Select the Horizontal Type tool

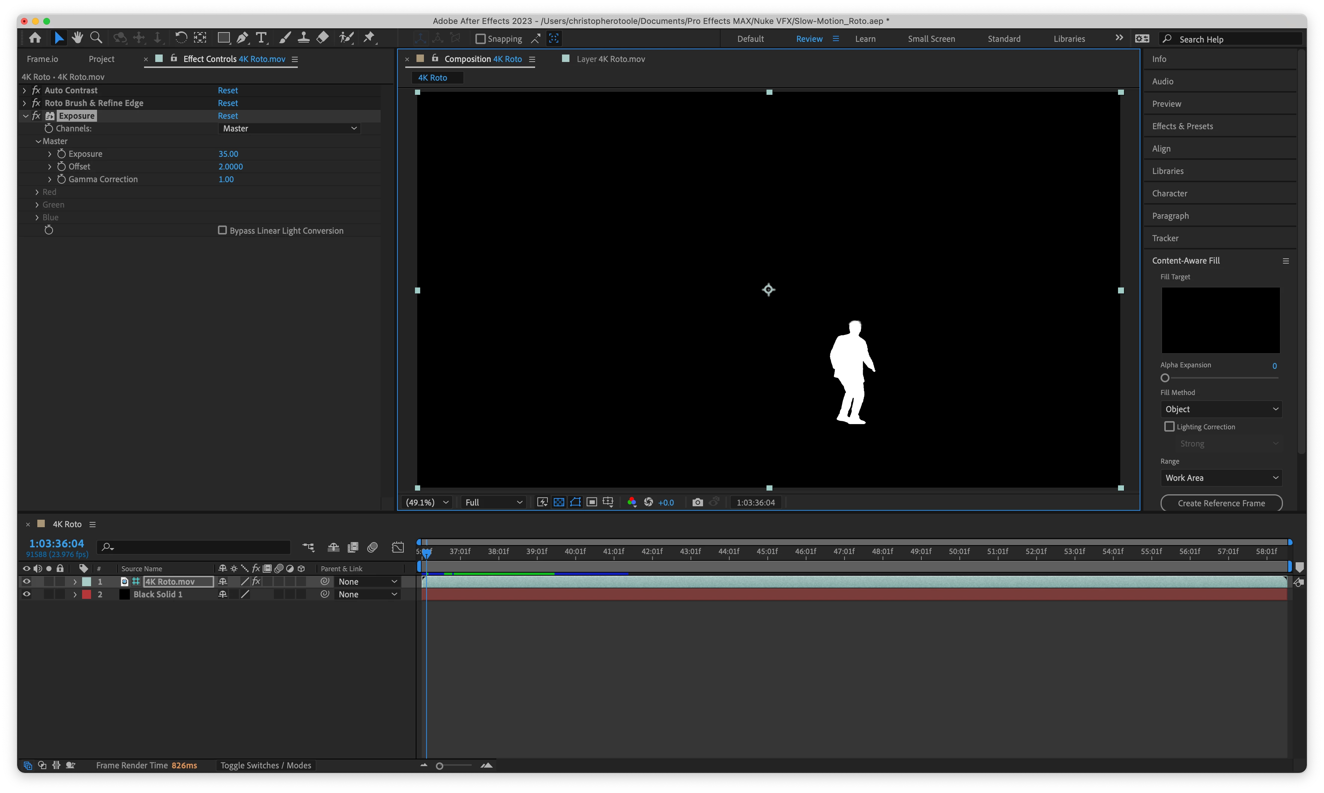tap(261, 38)
